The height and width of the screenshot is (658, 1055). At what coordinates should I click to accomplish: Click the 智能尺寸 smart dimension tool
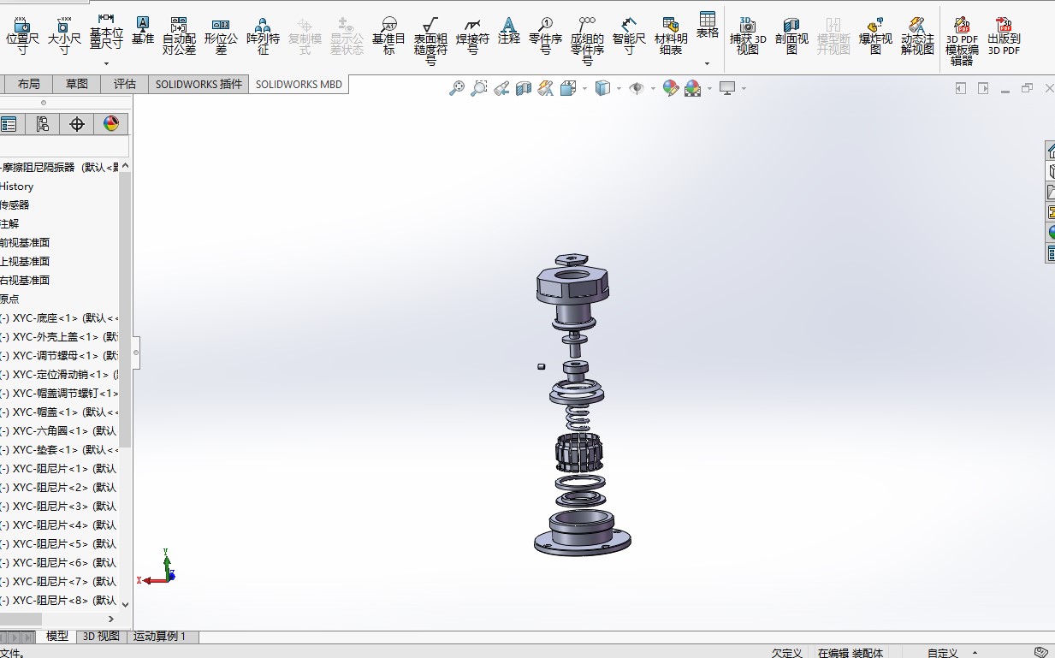pos(629,35)
